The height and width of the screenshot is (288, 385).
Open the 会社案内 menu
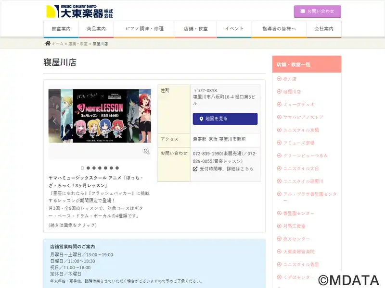point(324,29)
